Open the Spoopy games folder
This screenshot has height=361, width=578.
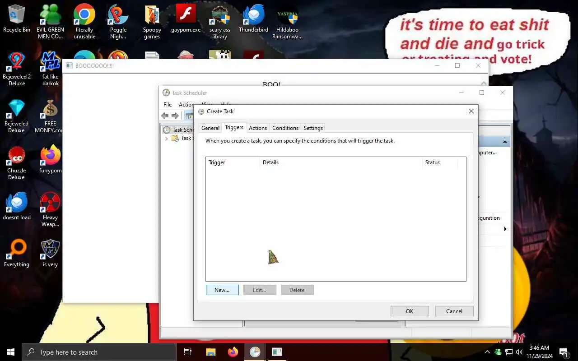click(x=152, y=22)
